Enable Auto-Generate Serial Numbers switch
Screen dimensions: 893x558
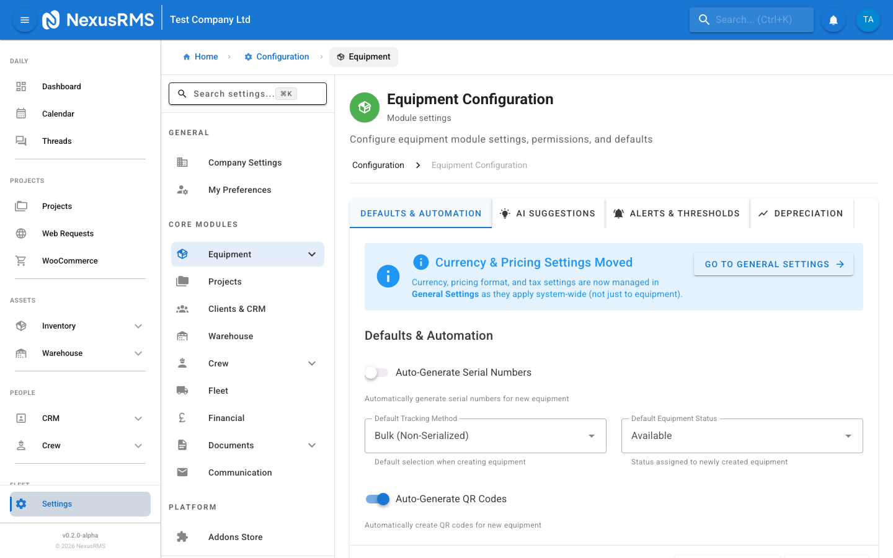click(x=376, y=373)
